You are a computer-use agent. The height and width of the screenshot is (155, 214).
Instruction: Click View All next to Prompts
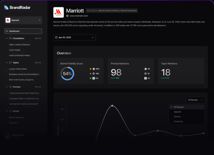tap(38, 87)
